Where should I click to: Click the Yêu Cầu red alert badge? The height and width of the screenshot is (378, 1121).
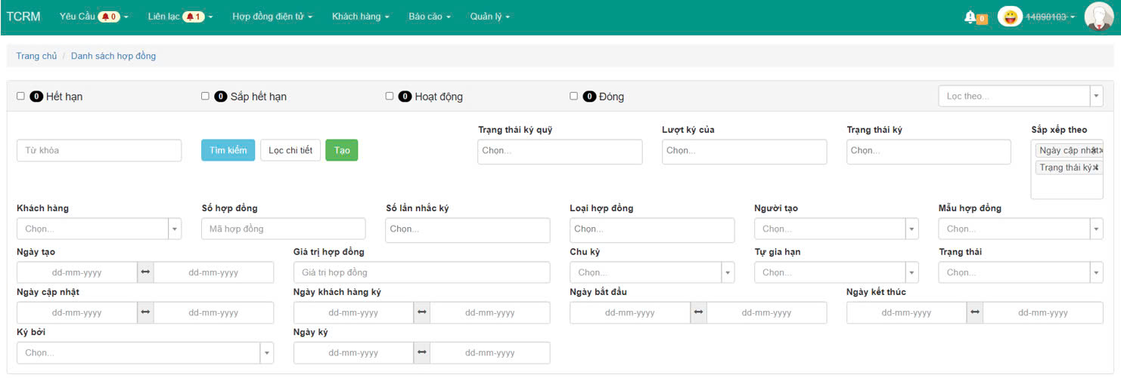click(109, 17)
